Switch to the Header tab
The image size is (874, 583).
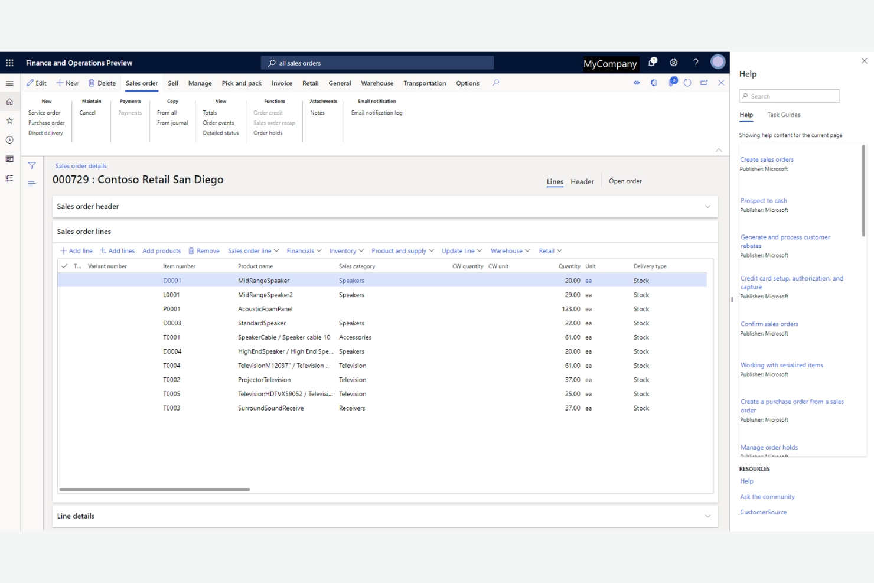click(x=582, y=181)
